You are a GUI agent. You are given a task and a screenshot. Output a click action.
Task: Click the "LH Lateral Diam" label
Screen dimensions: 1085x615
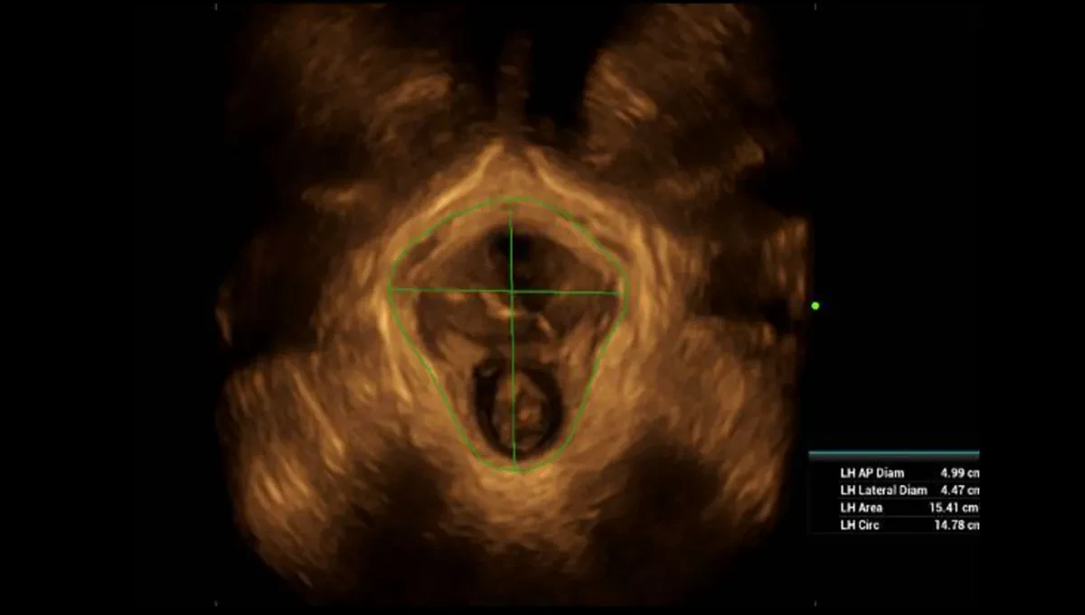(x=883, y=490)
